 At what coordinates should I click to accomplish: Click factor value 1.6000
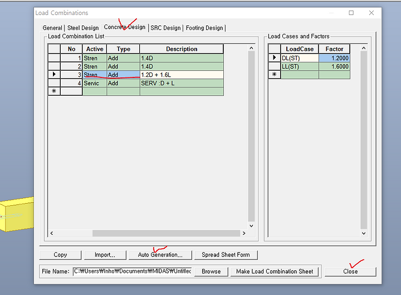point(334,66)
